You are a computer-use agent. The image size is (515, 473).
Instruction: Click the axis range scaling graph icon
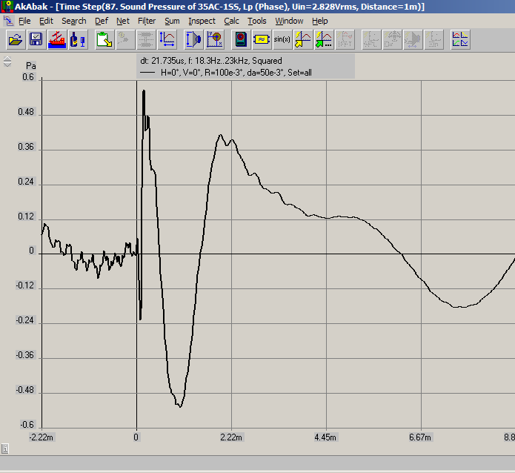click(167, 39)
